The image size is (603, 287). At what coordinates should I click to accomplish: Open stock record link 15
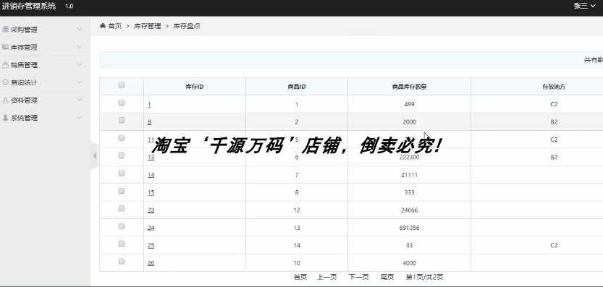[151, 192]
